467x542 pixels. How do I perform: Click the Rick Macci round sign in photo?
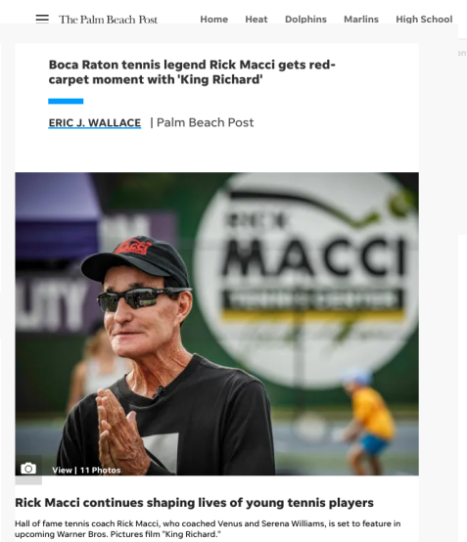tap(306, 277)
